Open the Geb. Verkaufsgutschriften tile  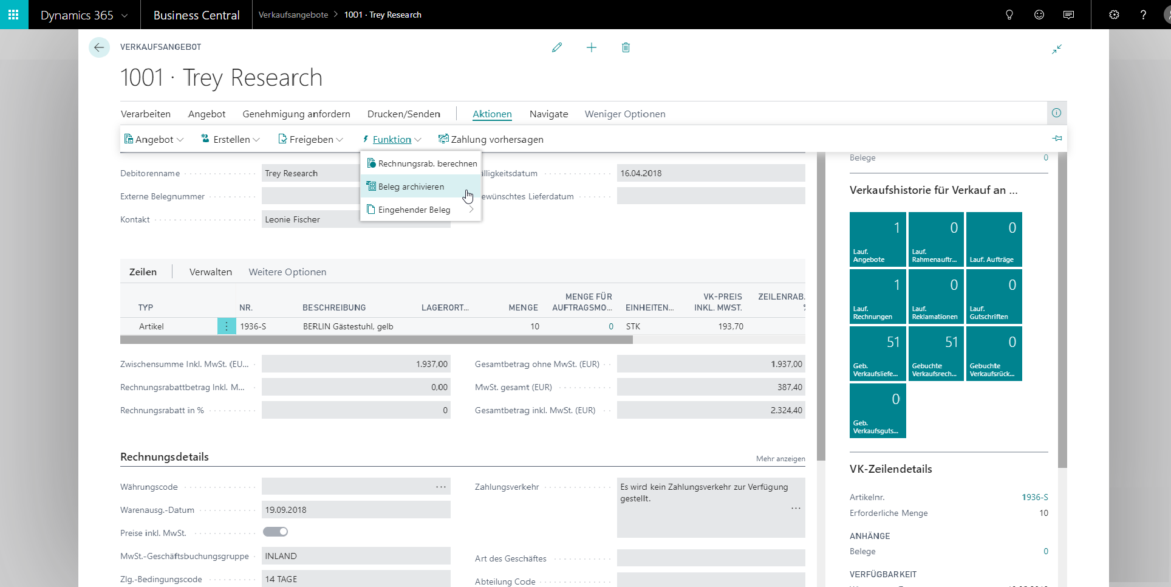878,411
